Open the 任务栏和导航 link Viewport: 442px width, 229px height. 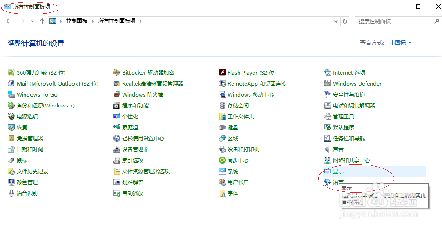click(349, 139)
